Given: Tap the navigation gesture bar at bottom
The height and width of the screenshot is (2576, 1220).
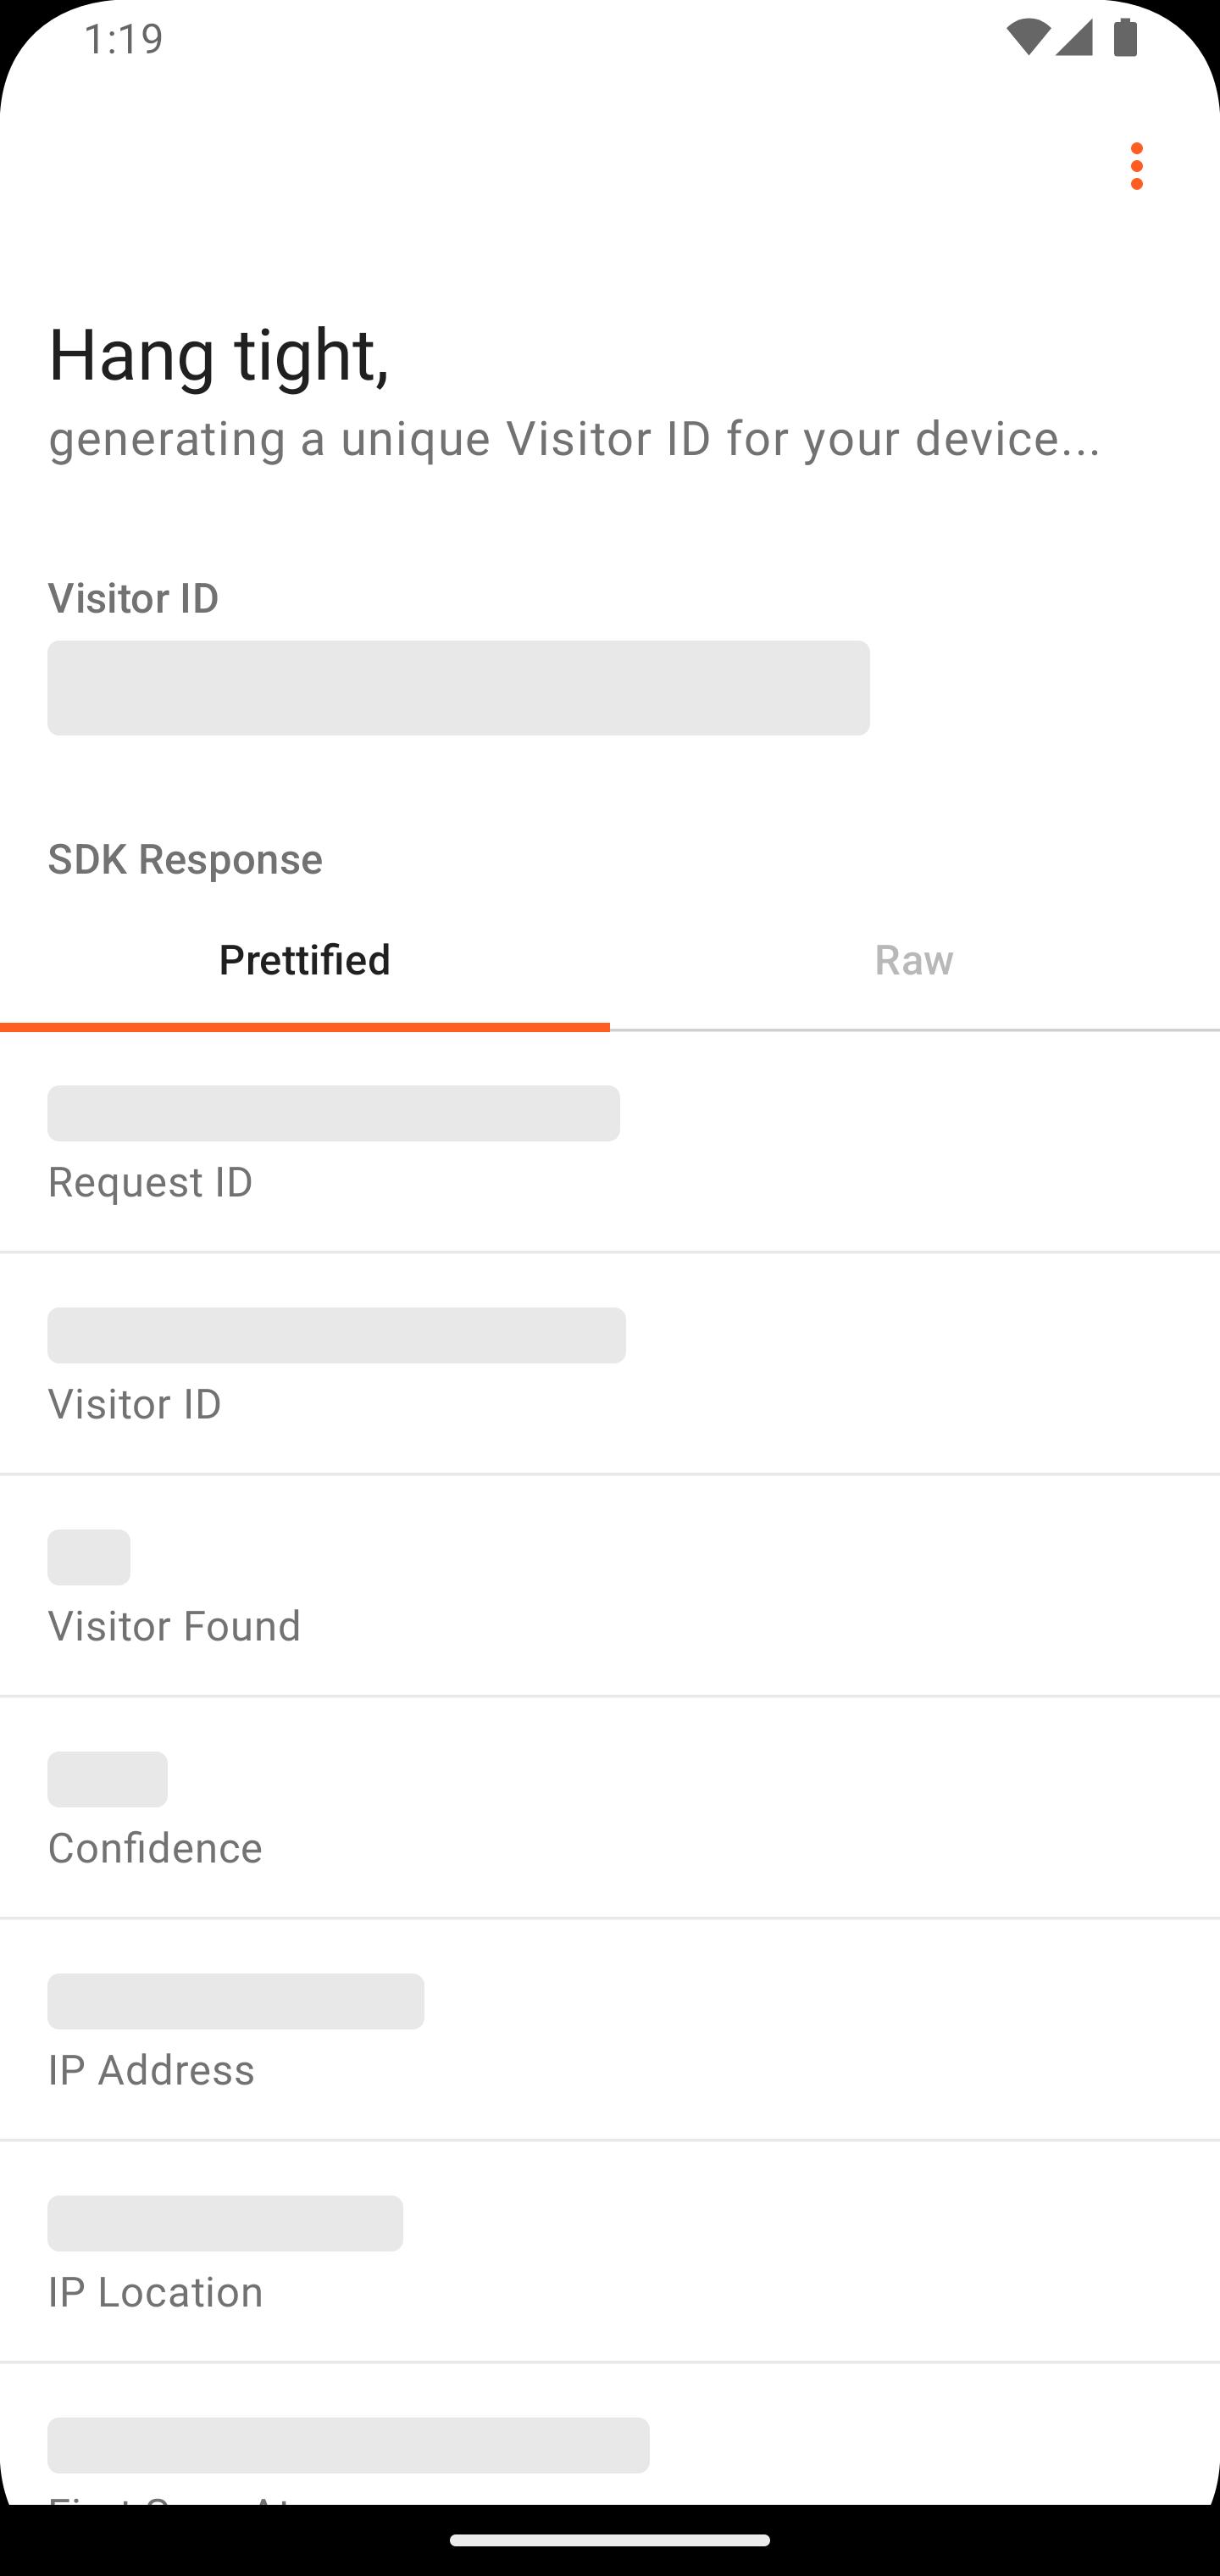Looking at the screenshot, I should click(x=610, y=2540).
